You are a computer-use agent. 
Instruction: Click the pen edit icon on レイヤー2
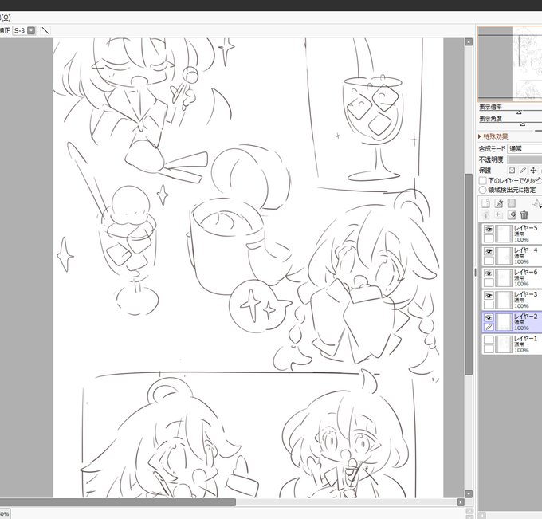click(x=489, y=327)
